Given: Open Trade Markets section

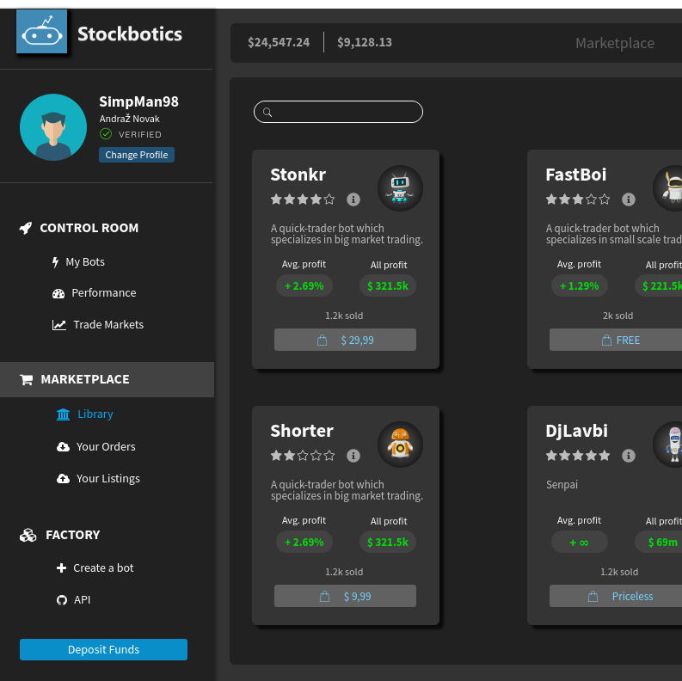Looking at the screenshot, I should 108,325.
